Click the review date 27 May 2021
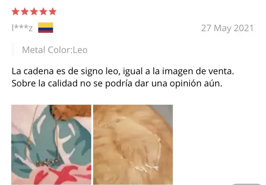The height and width of the screenshot is (185, 266). (x=227, y=28)
